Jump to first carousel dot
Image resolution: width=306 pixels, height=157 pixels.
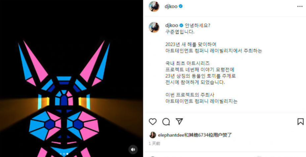[61, 154]
